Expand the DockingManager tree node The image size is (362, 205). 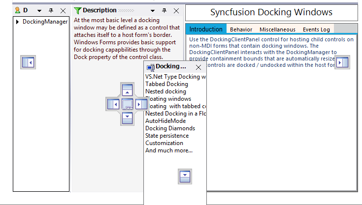(x=18, y=22)
